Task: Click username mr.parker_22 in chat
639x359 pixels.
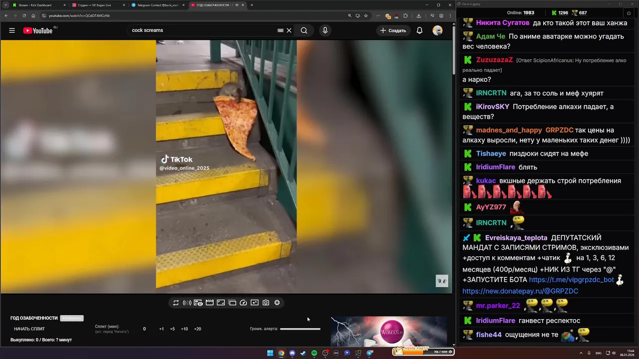Action: point(498,306)
